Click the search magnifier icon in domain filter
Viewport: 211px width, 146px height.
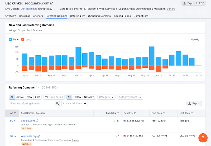[57, 104]
